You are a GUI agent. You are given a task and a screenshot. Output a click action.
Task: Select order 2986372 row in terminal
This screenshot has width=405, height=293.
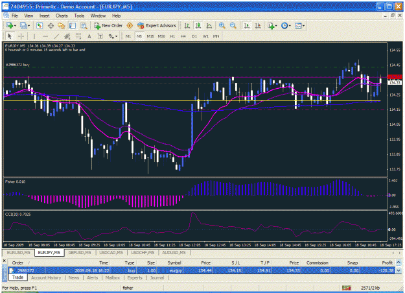tap(202, 270)
